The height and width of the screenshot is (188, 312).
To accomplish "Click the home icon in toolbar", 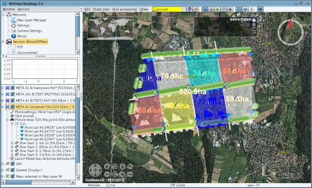I will pyautogui.click(x=224, y=9).
